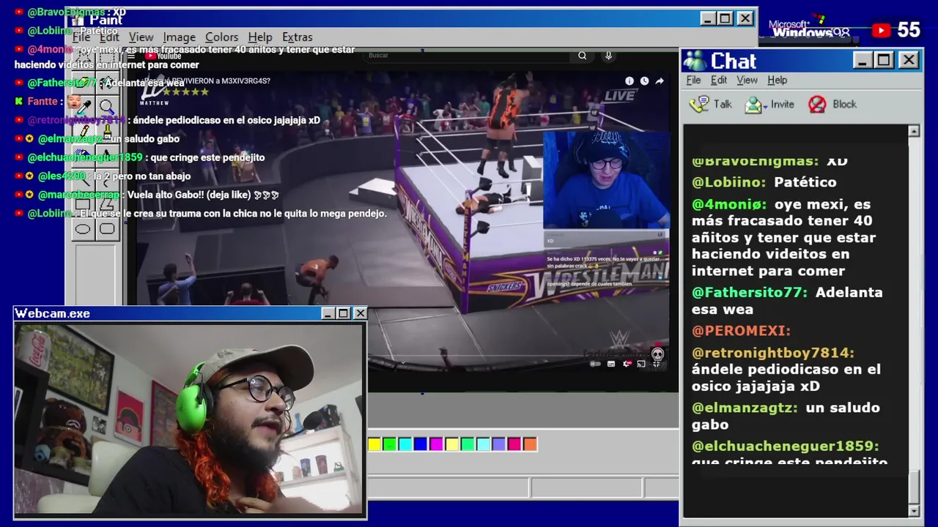Toggle the autoplay switch in the player
The image size is (938, 527).
coord(595,364)
